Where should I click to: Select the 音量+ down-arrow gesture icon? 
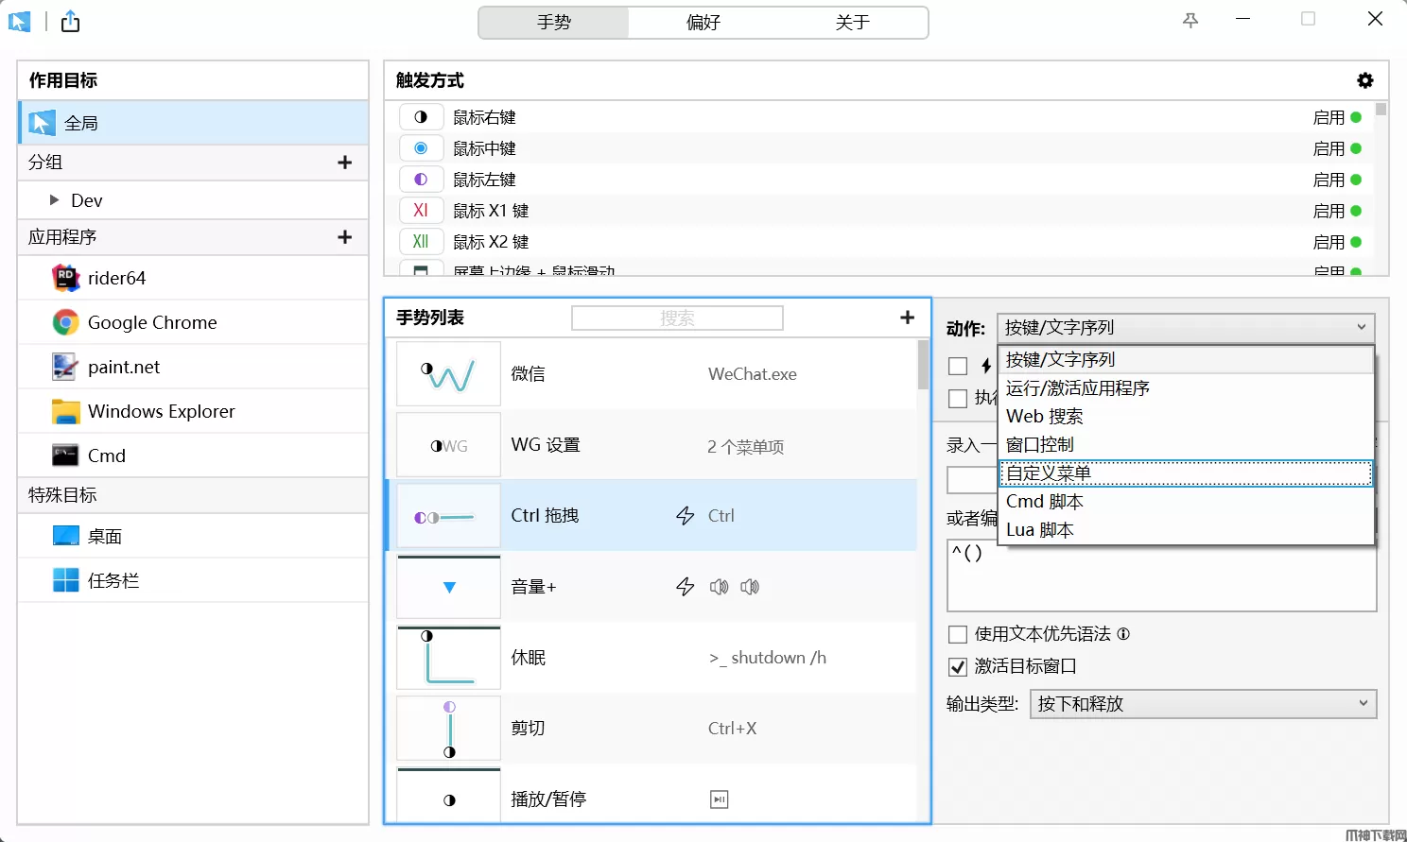tap(447, 586)
